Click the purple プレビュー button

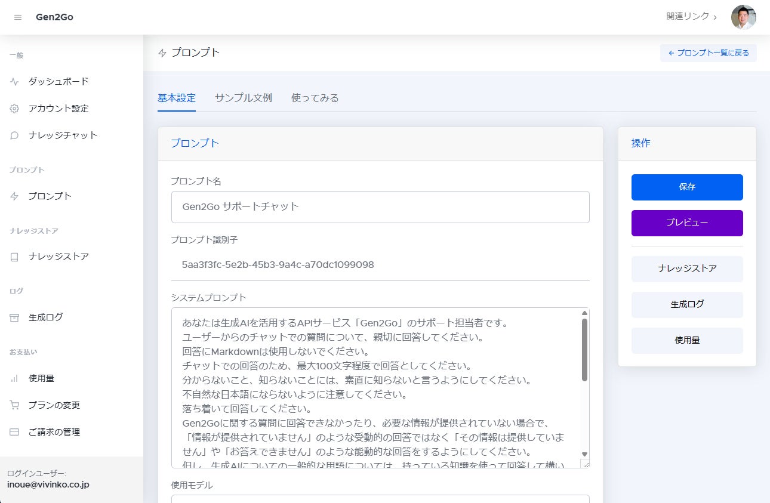687,223
